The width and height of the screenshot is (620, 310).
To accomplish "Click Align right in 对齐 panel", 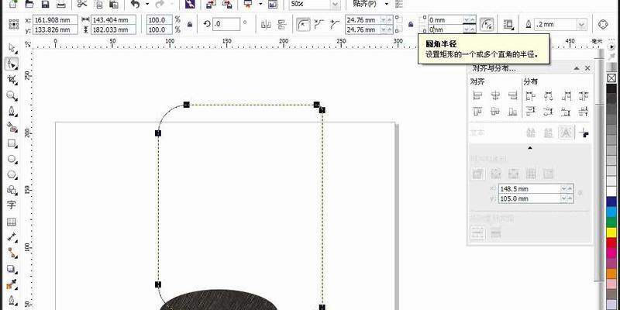I will click(x=513, y=95).
